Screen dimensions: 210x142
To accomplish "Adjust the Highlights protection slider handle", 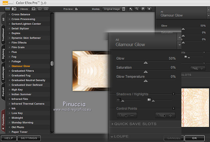I will (x=153, y=101).
